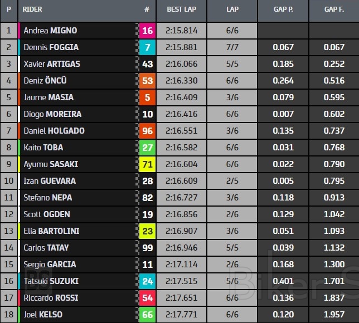Screen dimensions: 359x323
Task: Sort by the BEST LAP column header
Action: pos(181,9)
